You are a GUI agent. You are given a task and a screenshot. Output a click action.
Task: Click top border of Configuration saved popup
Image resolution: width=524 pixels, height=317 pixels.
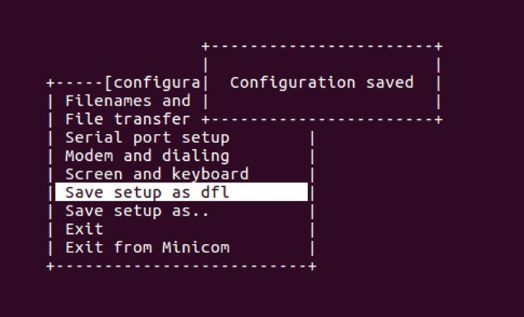click(322, 47)
